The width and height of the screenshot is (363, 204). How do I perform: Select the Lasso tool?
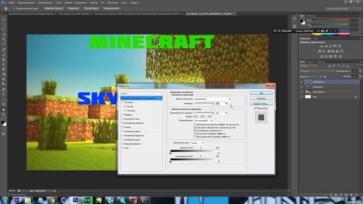tap(3, 29)
